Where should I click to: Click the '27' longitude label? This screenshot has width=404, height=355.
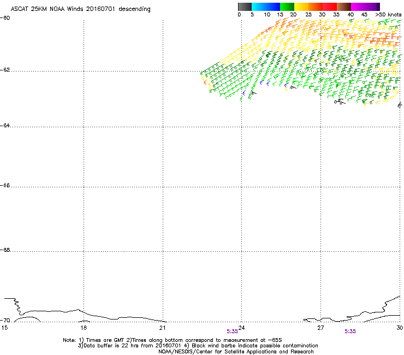[x=320, y=328]
